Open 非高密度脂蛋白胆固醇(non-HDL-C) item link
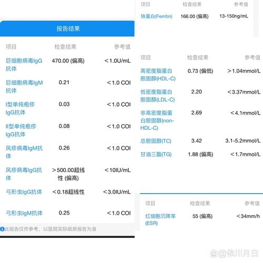This screenshot has height=263, width=263. click(x=157, y=120)
